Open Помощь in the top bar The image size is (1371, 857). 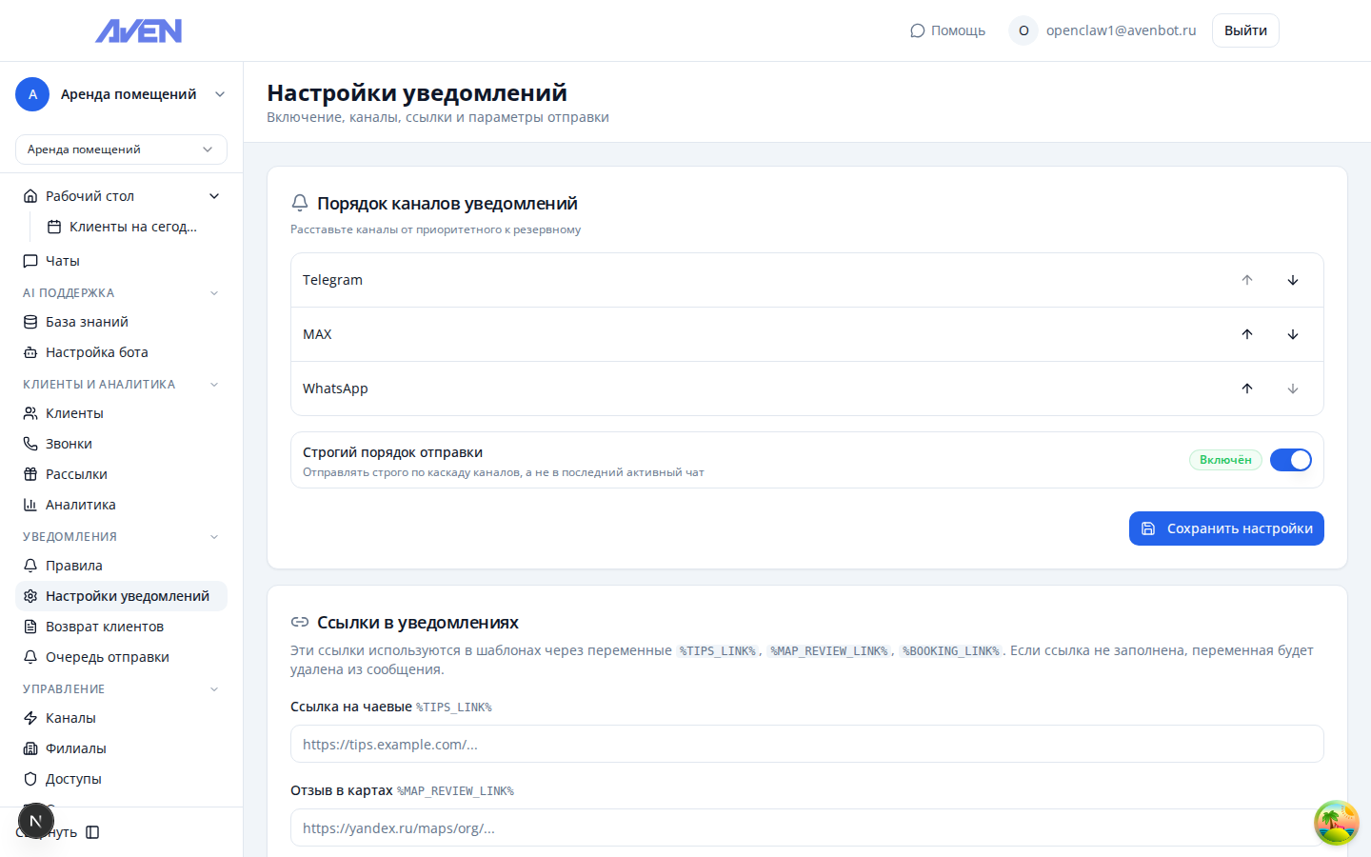pyautogui.click(x=947, y=30)
